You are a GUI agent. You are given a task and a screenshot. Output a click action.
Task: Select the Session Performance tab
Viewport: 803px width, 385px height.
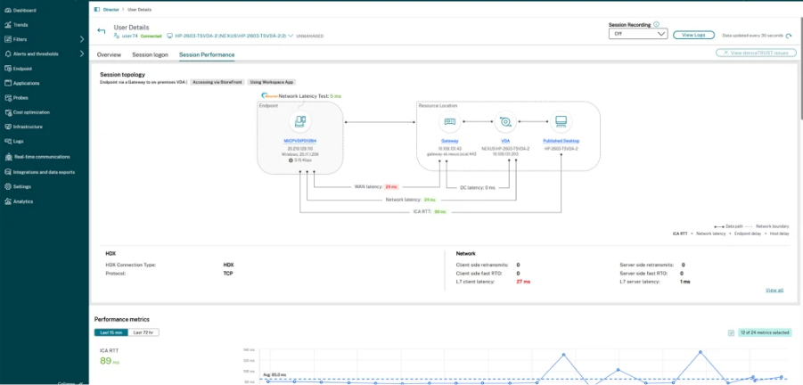pos(207,54)
